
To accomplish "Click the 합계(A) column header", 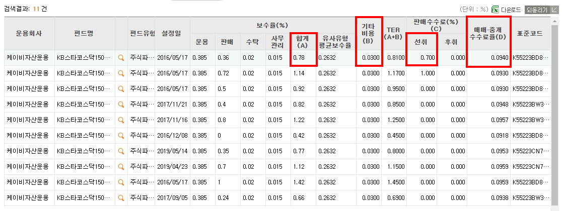I will click(x=303, y=42).
